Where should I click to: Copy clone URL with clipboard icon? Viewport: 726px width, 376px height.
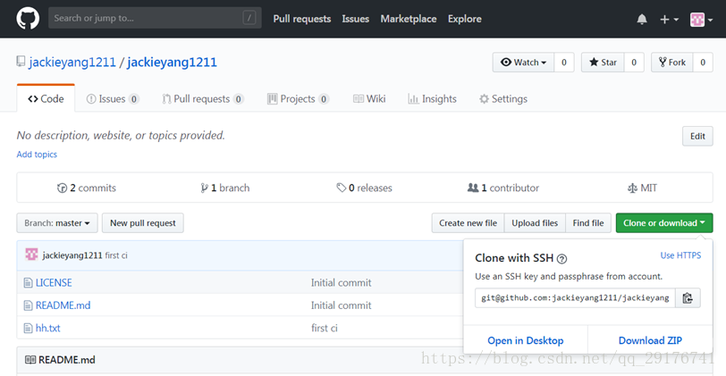pyautogui.click(x=688, y=297)
